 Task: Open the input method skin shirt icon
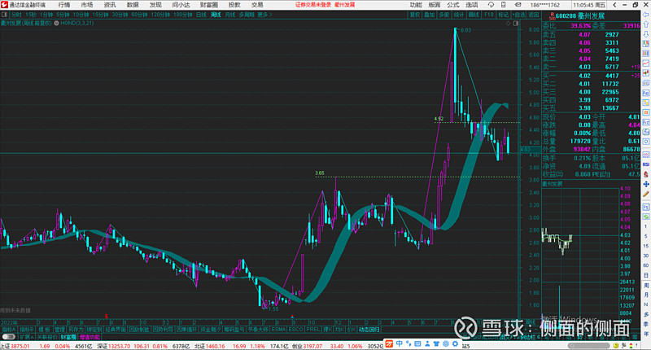pyautogui.click(x=436, y=343)
